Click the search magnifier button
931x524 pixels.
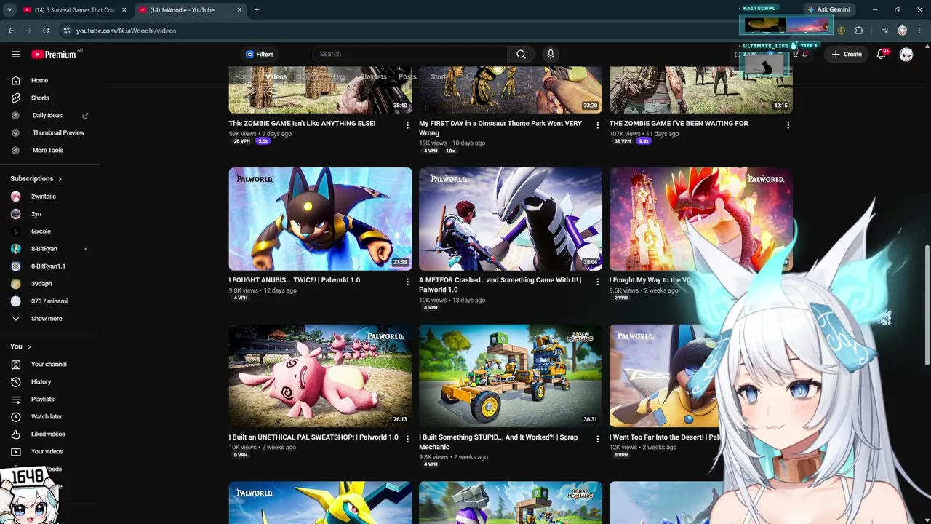(521, 54)
